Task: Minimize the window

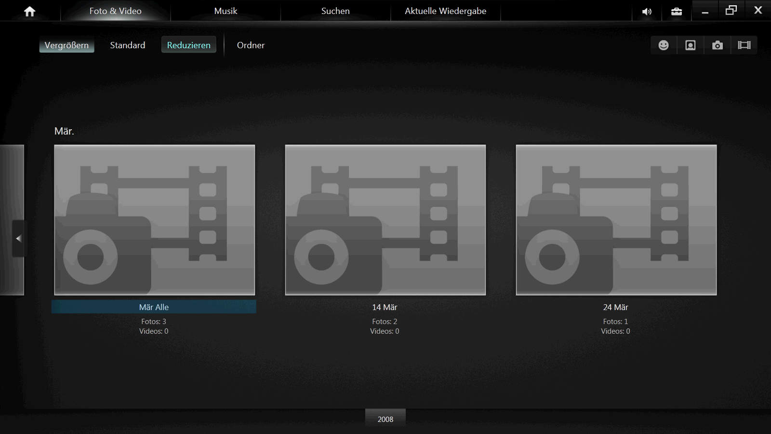Action: tap(705, 11)
